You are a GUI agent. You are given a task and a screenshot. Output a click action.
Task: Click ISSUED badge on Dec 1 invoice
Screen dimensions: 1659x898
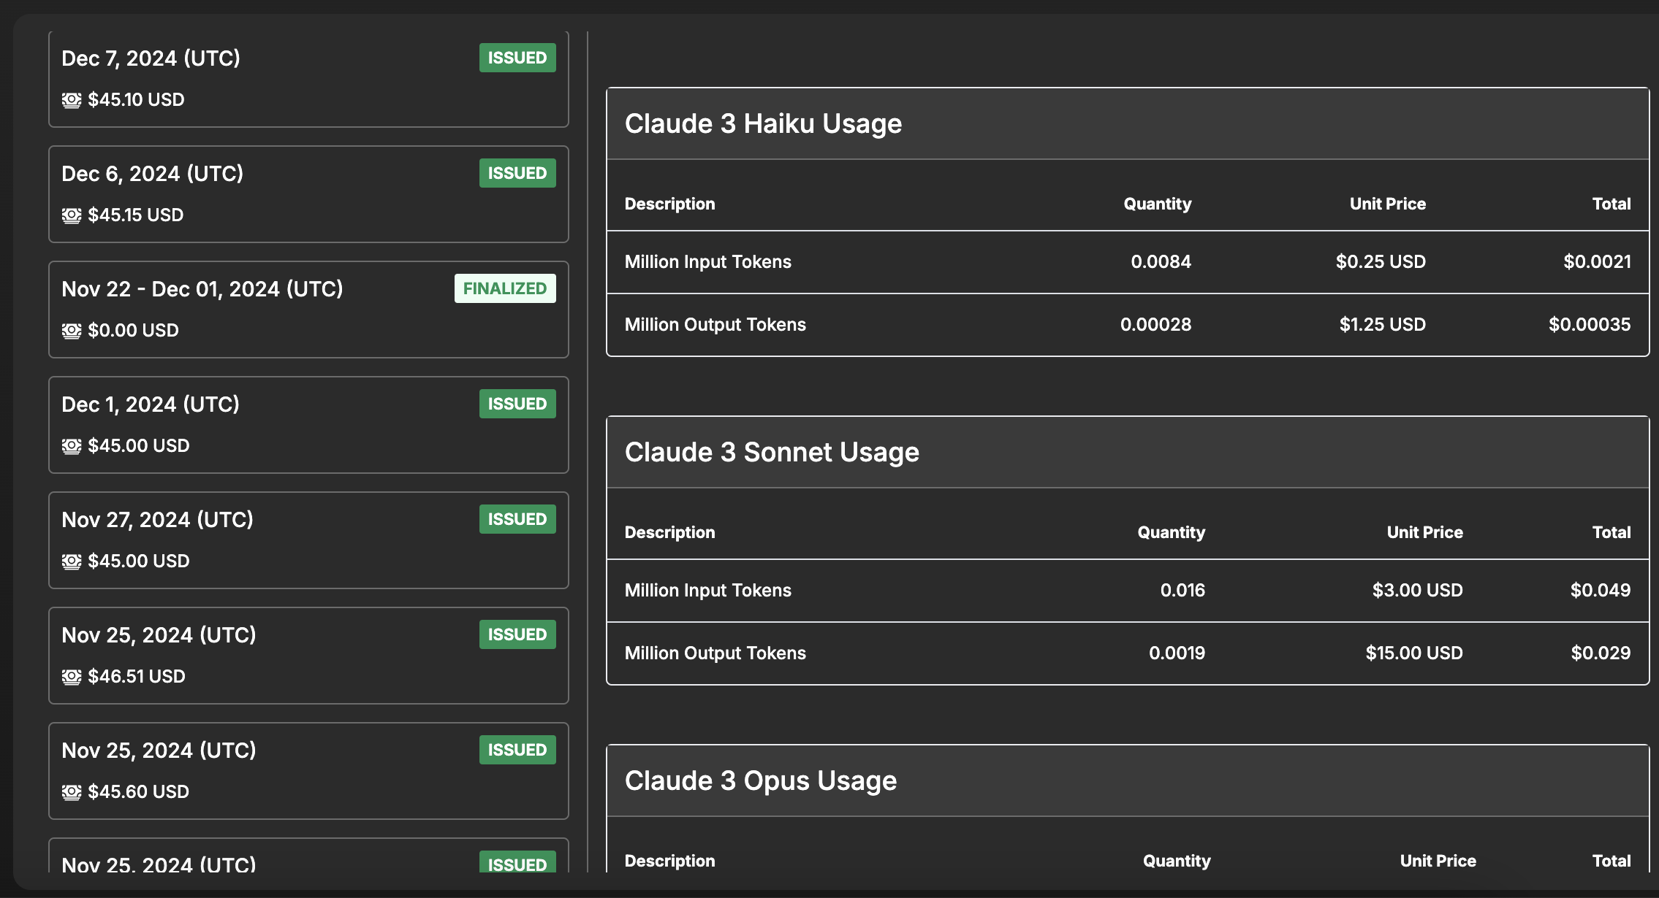(517, 404)
